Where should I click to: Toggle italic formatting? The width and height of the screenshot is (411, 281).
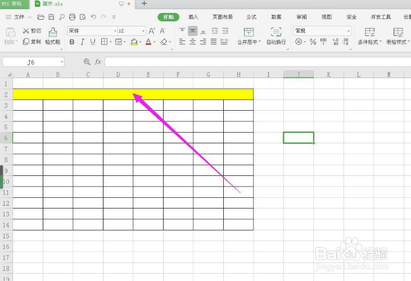click(x=82, y=42)
